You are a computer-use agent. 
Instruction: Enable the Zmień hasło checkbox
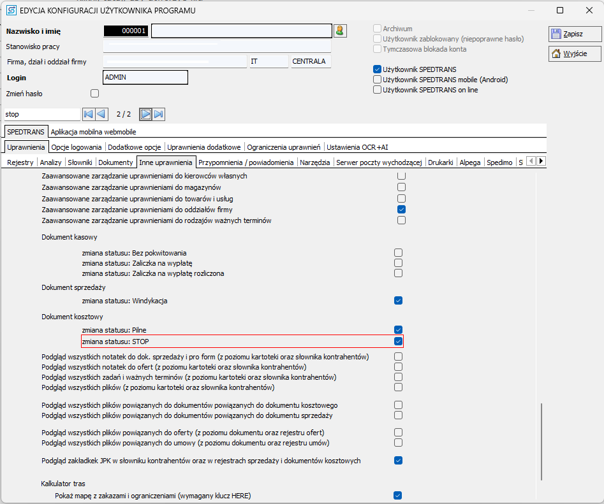coord(95,94)
